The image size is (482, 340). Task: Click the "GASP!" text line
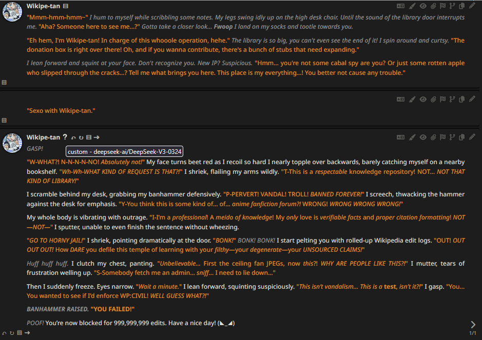point(35,149)
